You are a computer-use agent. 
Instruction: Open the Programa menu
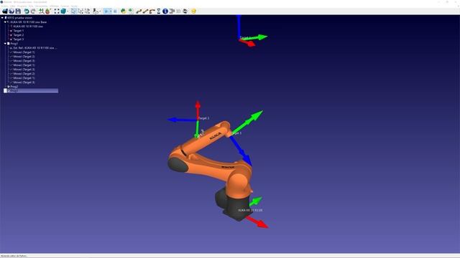point(22,6)
